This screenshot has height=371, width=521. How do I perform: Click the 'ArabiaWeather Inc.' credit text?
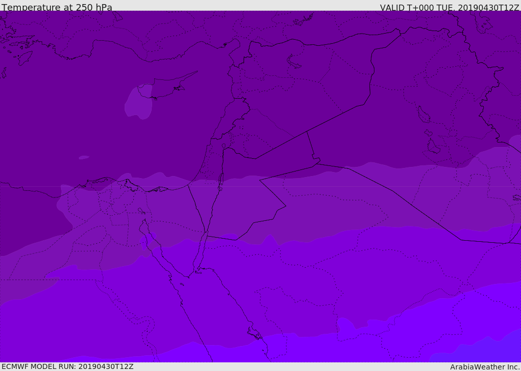coord(484,367)
